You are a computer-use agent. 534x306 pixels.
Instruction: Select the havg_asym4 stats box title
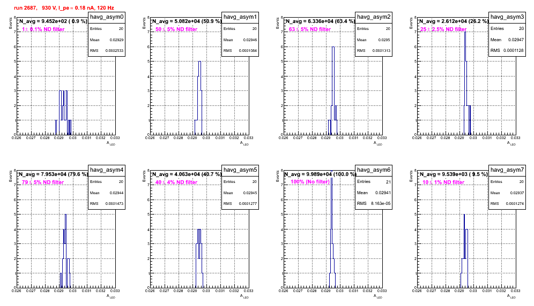(107, 170)
